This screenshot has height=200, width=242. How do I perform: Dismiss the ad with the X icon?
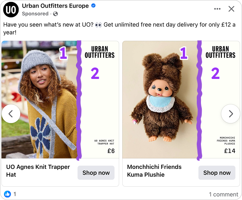(x=231, y=9)
